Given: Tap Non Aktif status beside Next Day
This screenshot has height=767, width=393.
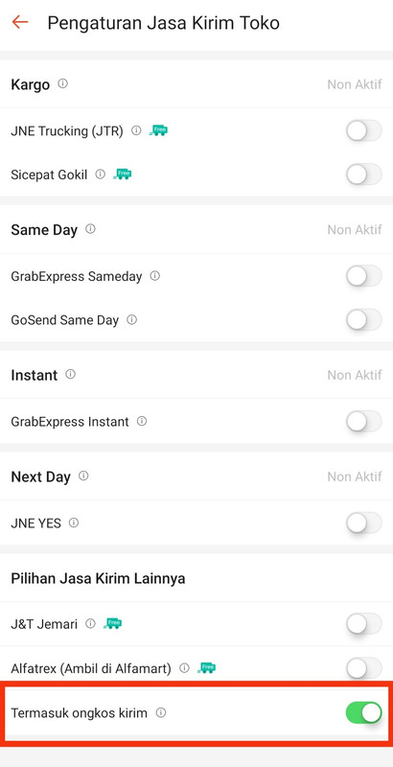Looking at the screenshot, I should coord(355,476).
